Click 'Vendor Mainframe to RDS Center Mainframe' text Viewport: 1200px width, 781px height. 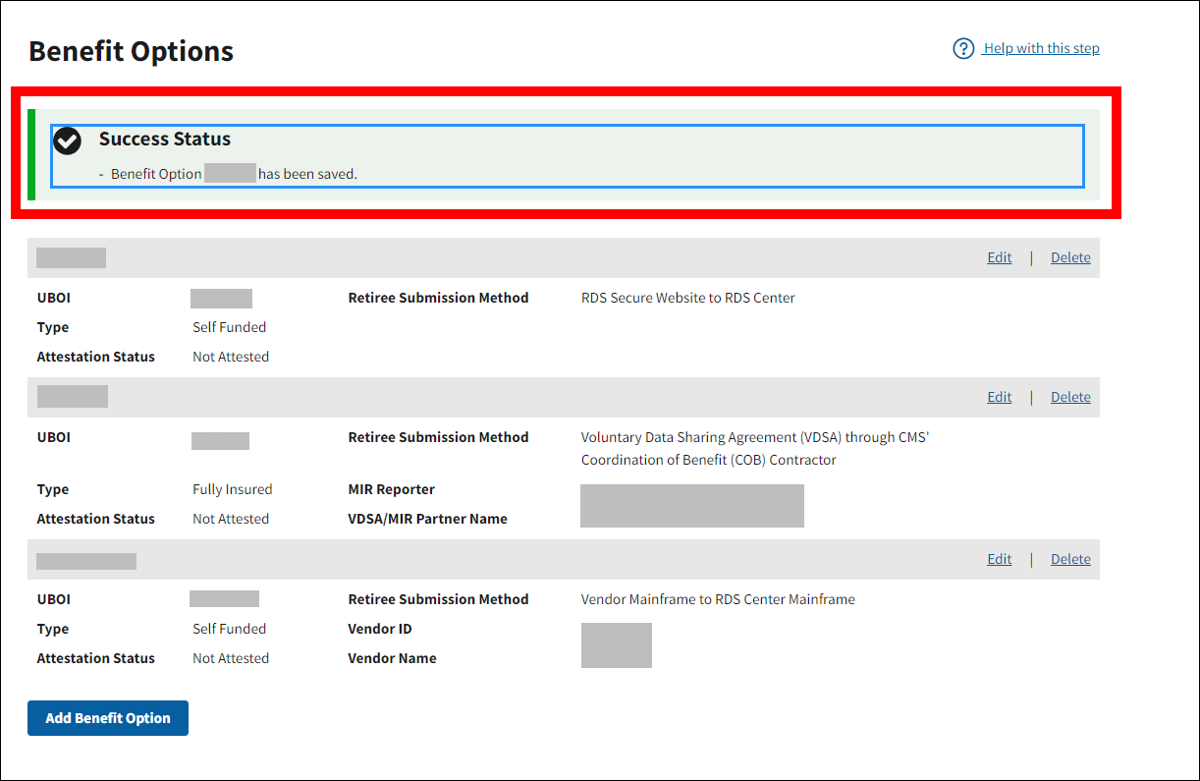(x=718, y=599)
